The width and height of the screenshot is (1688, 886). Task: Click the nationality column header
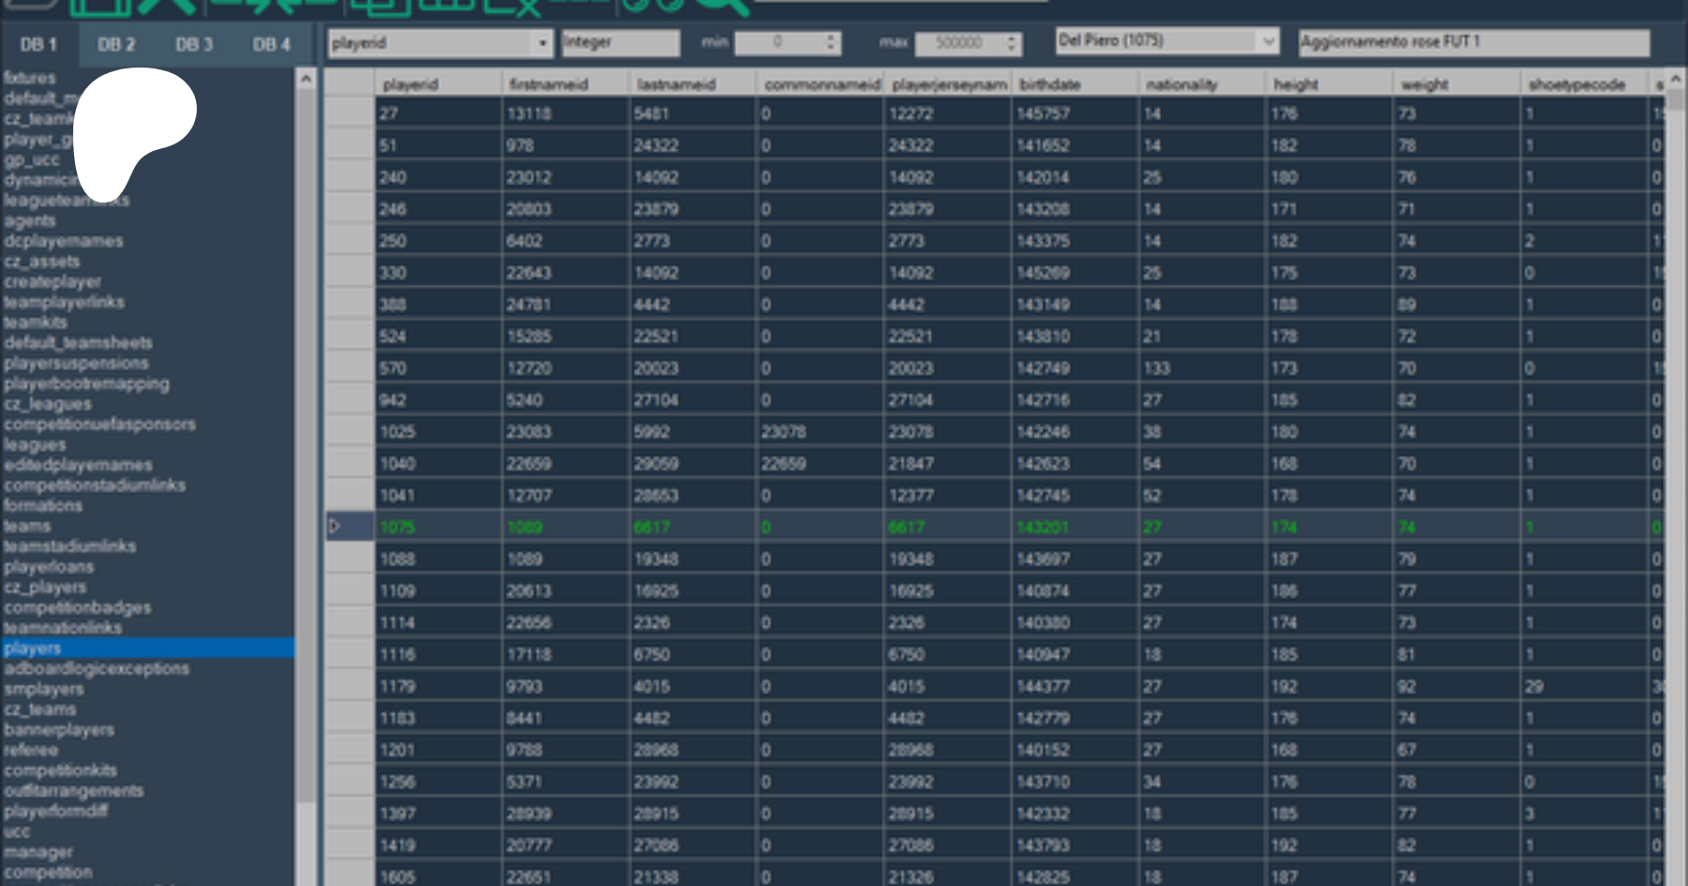point(1203,84)
